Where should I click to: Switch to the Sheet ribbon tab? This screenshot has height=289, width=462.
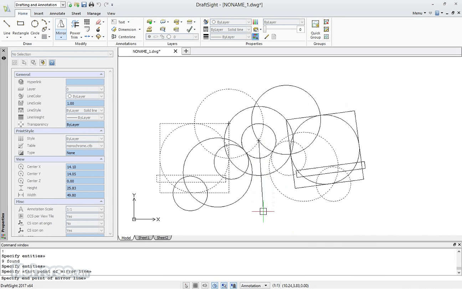pos(76,14)
